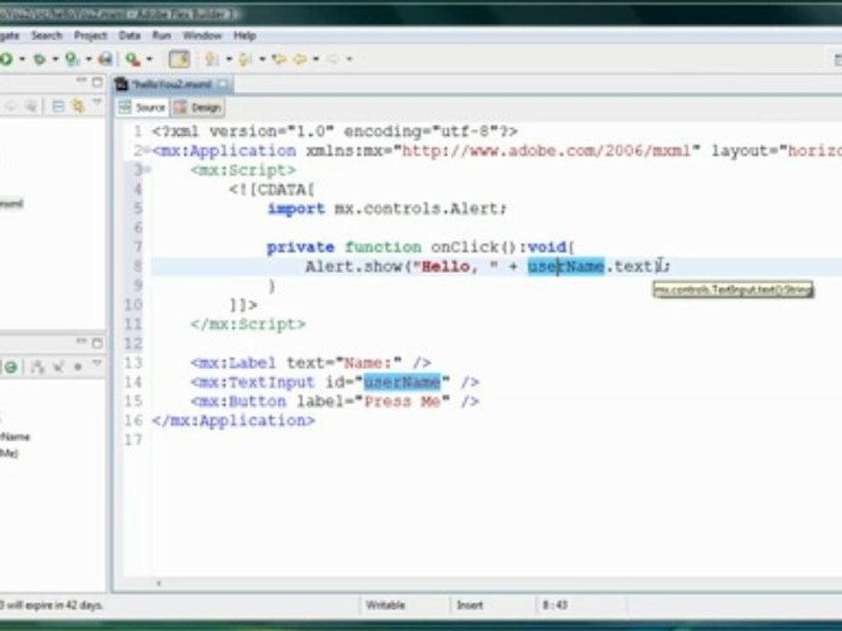Click the editor horizontal scrollbar left arrow
This screenshot has height=631, width=842.
159,584
